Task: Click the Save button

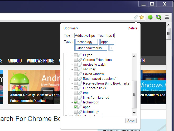Action: click(131, 121)
